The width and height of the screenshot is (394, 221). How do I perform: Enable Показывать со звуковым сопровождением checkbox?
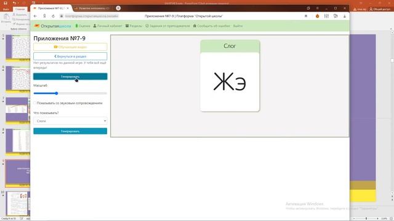(35, 103)
